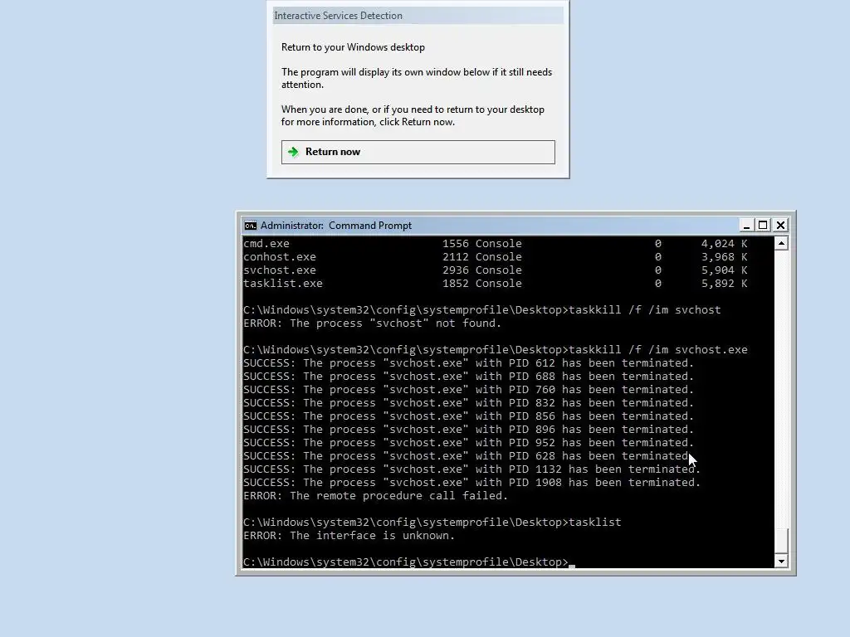850x637 pixels.
Task: Click the success line for PID 612
Action: (x=469, y=363)
